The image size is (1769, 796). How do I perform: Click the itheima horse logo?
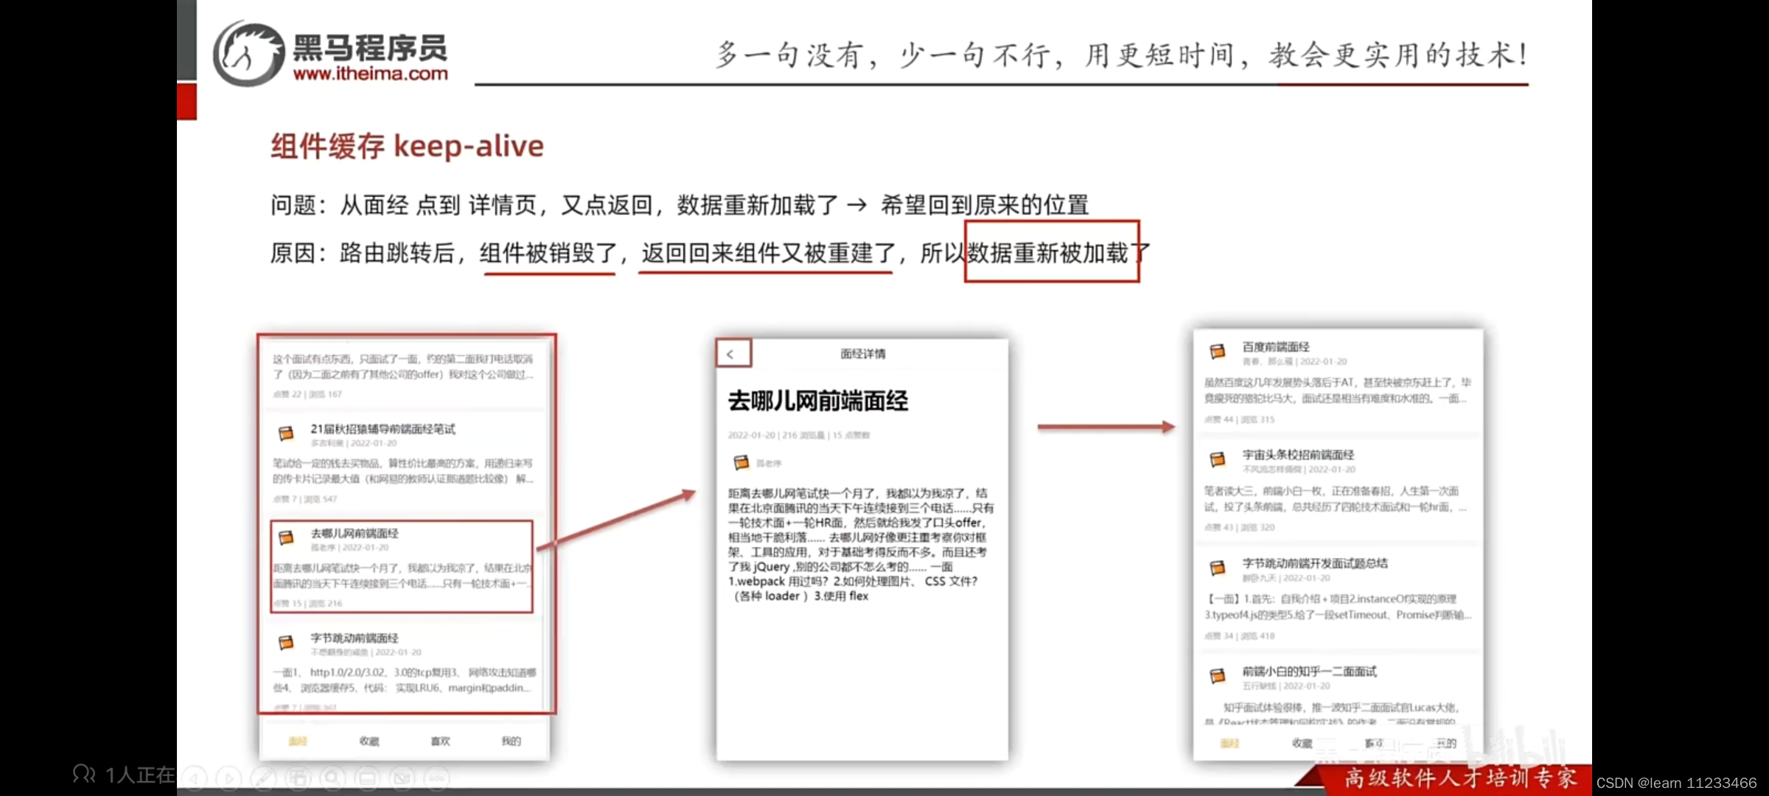[249, 54]
